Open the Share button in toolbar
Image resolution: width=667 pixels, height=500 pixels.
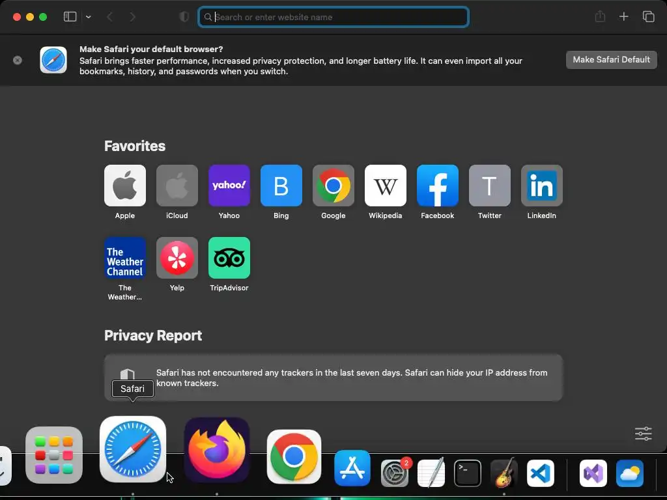click(x=600, y=16)
